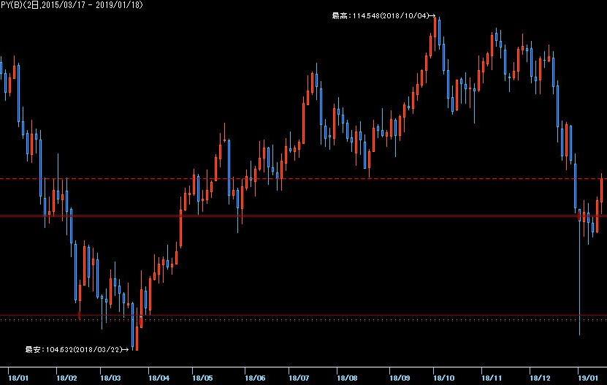Click the long-wick flash crash candle in January 2019
The image size is (607, 385).
(x=579, y=272)
